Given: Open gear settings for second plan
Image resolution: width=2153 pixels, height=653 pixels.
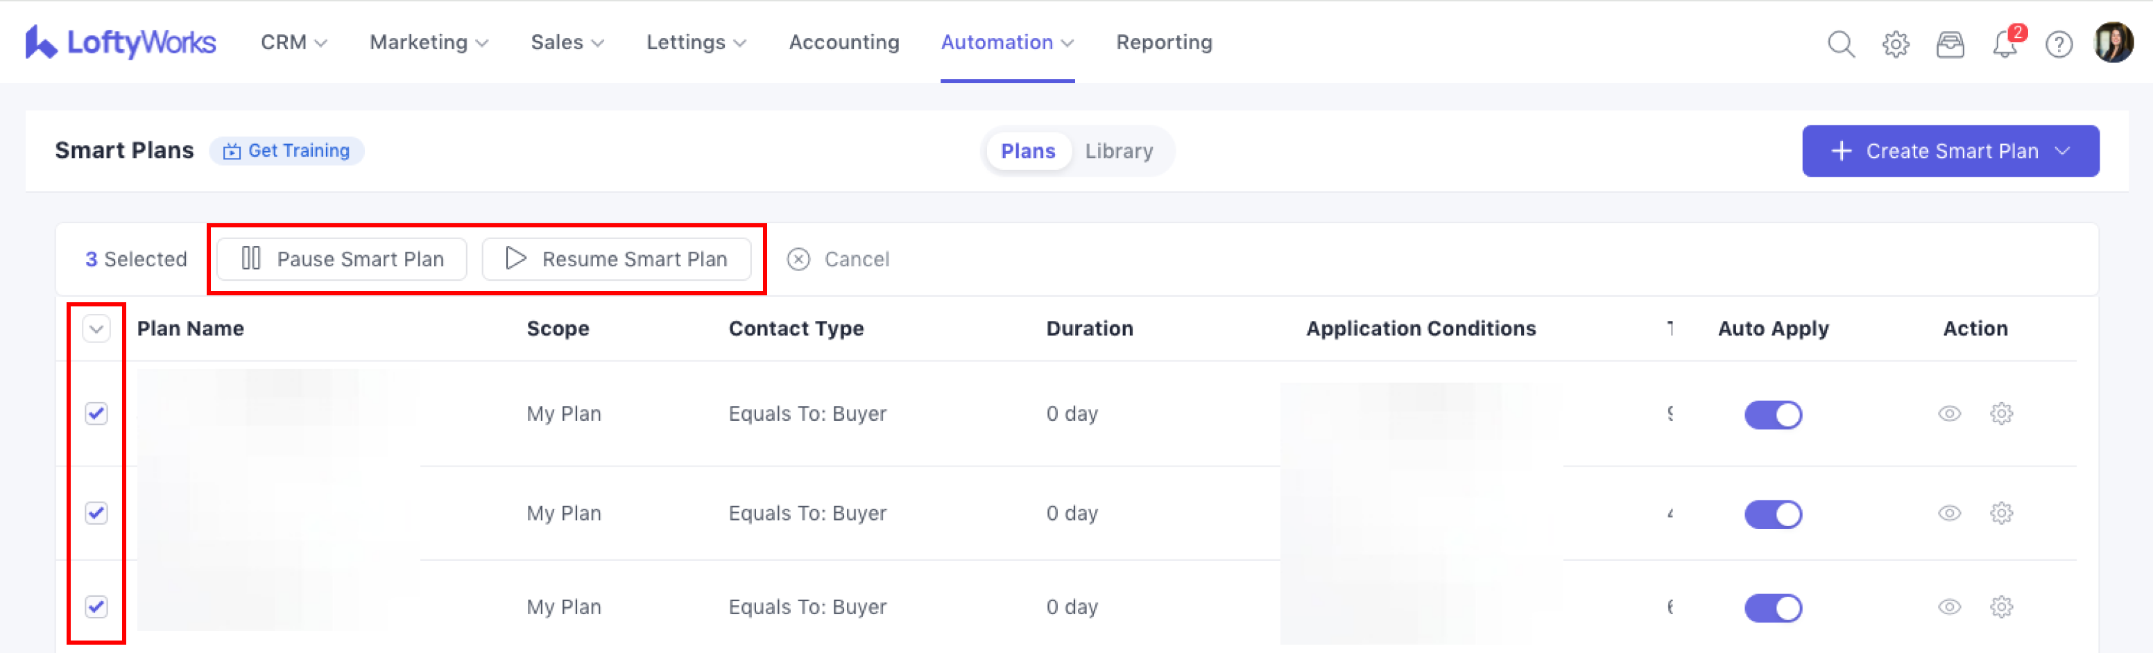Looking at the screenshot, I should coord(2001,513).
